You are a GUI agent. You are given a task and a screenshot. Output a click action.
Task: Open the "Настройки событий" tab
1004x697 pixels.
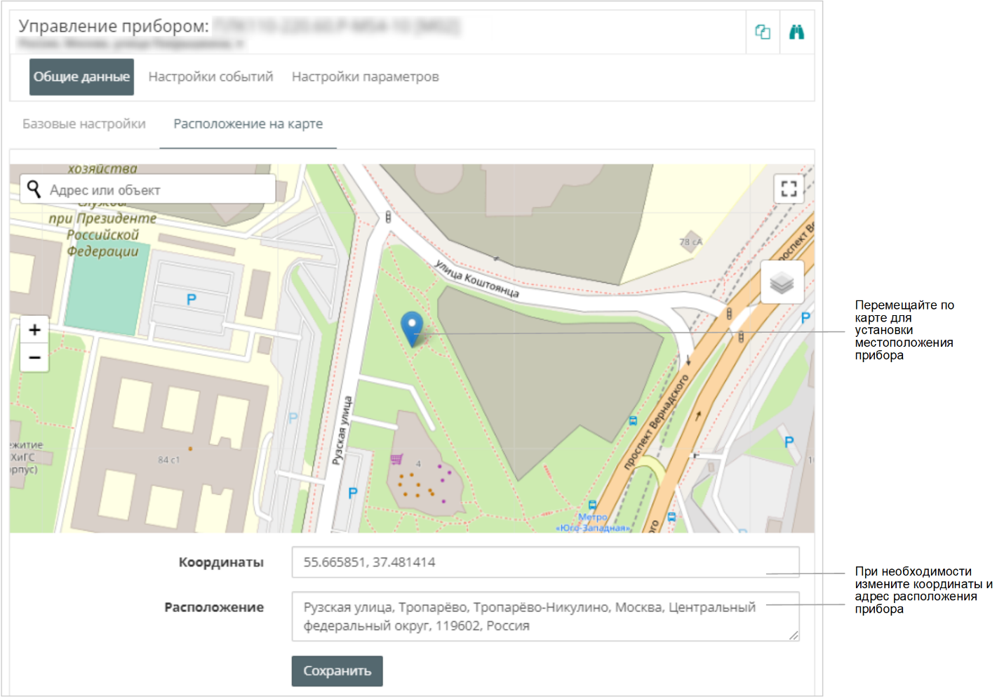210,77
